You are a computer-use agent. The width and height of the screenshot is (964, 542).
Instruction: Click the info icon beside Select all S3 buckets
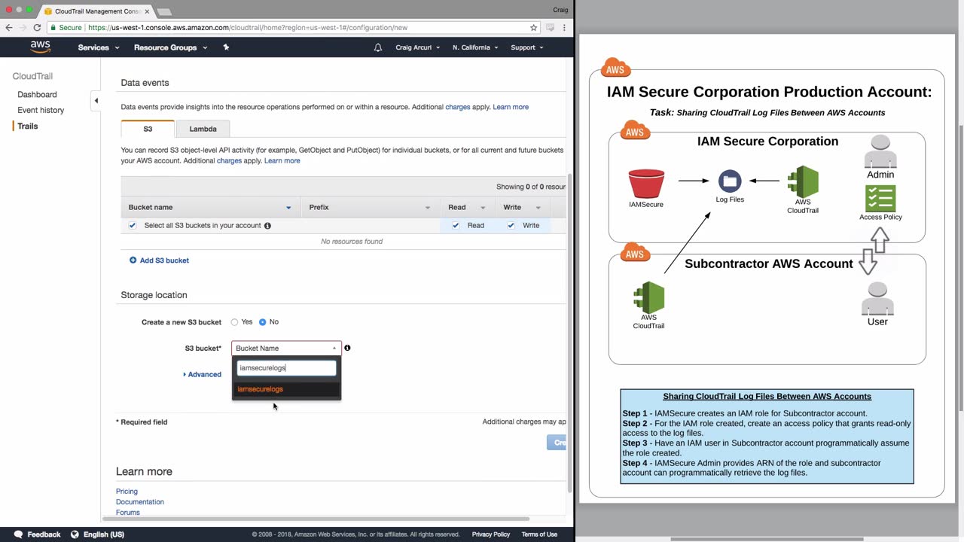click(x=267, y=226)
